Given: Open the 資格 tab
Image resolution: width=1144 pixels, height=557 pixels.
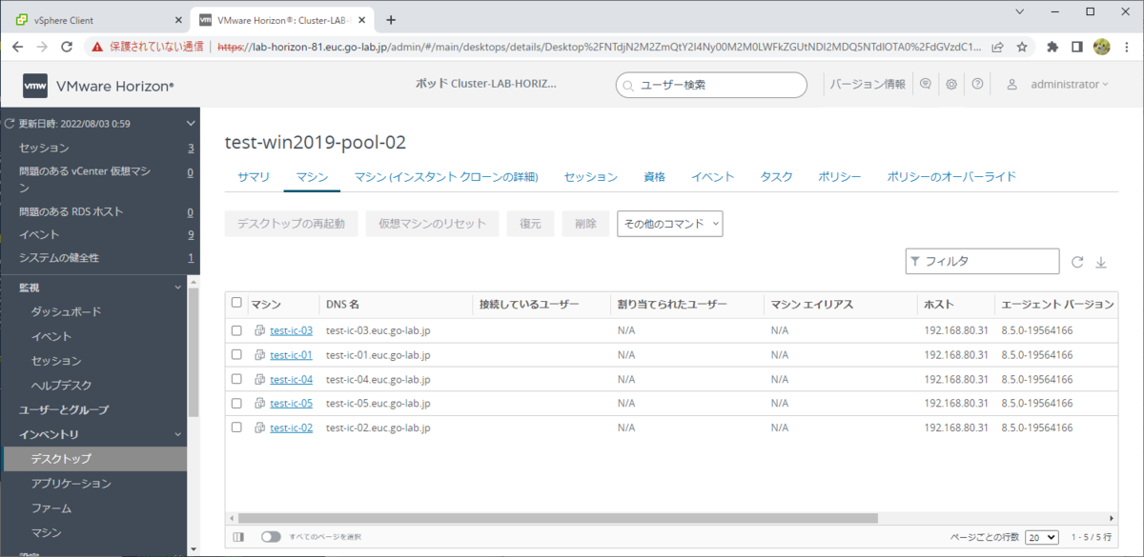Looking at the screenshot, I should (x=654, y=177).
